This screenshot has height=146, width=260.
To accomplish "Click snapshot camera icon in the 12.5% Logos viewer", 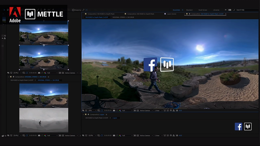I will [x=114, y=135].
